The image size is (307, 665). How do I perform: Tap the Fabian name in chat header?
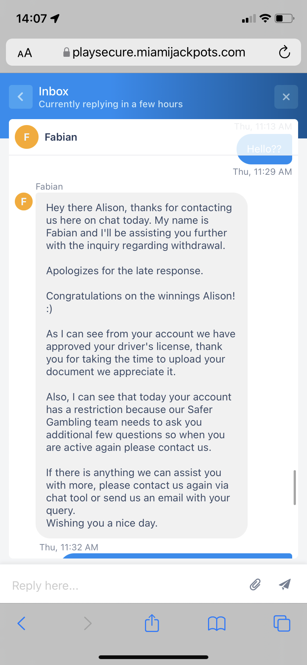(x=61, y=137)
